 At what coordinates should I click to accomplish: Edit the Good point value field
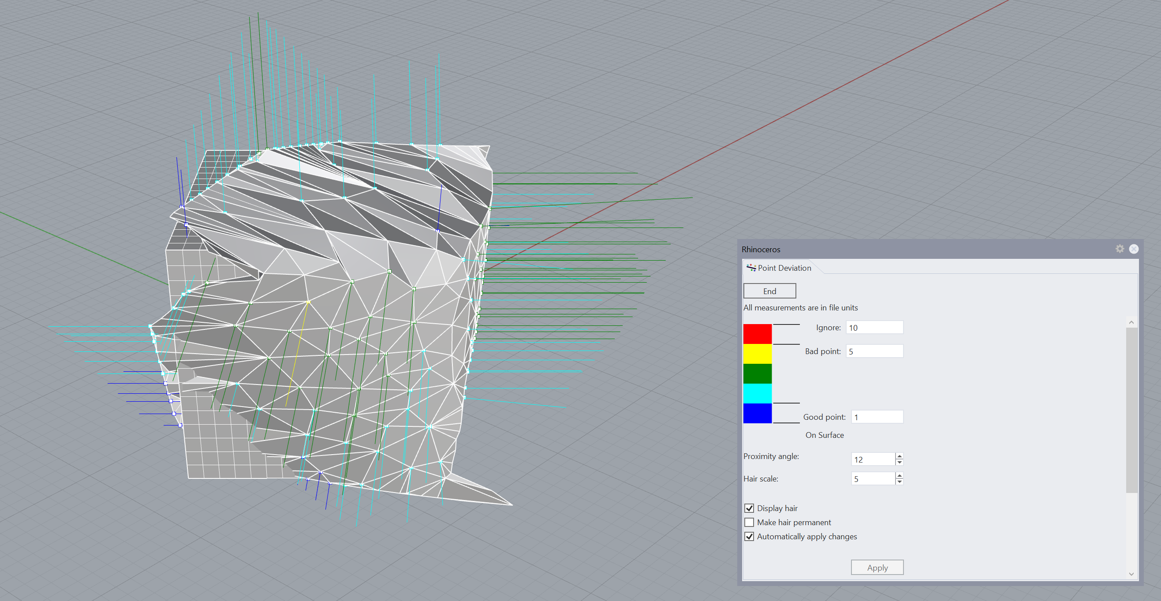click(x=877, y=417)
